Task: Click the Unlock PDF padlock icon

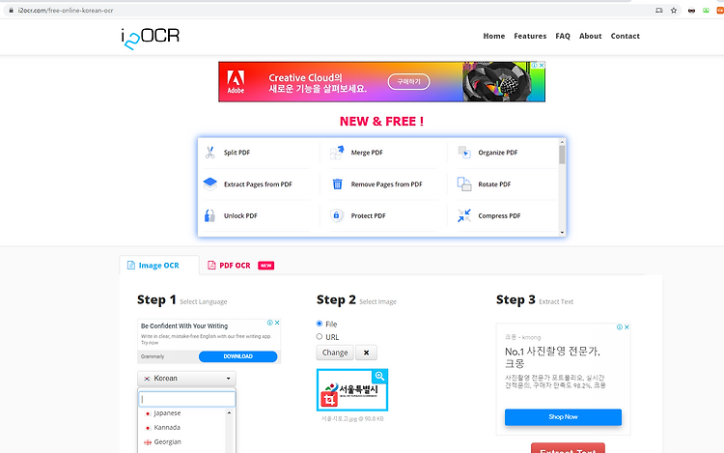Action: pos(209,215)
